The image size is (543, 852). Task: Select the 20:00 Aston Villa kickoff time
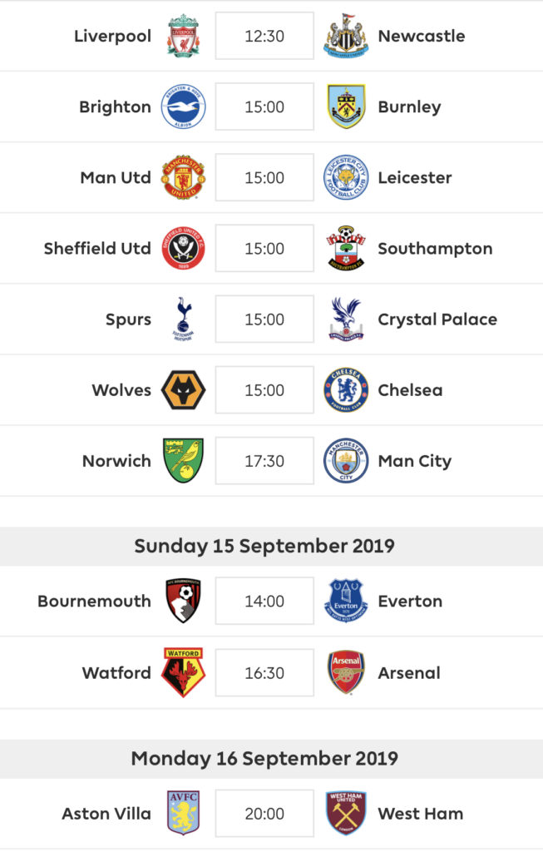pyautogui.click(x=264, y=814)
